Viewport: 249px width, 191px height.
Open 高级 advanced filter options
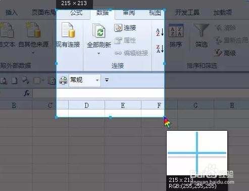pyautogui.click(x=225, y=53)
